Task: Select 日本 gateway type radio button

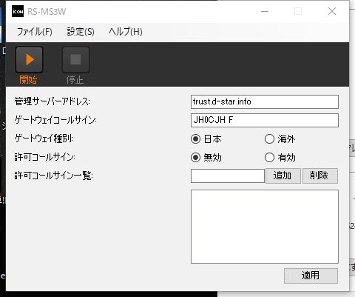Action: (x=195, y=139)
